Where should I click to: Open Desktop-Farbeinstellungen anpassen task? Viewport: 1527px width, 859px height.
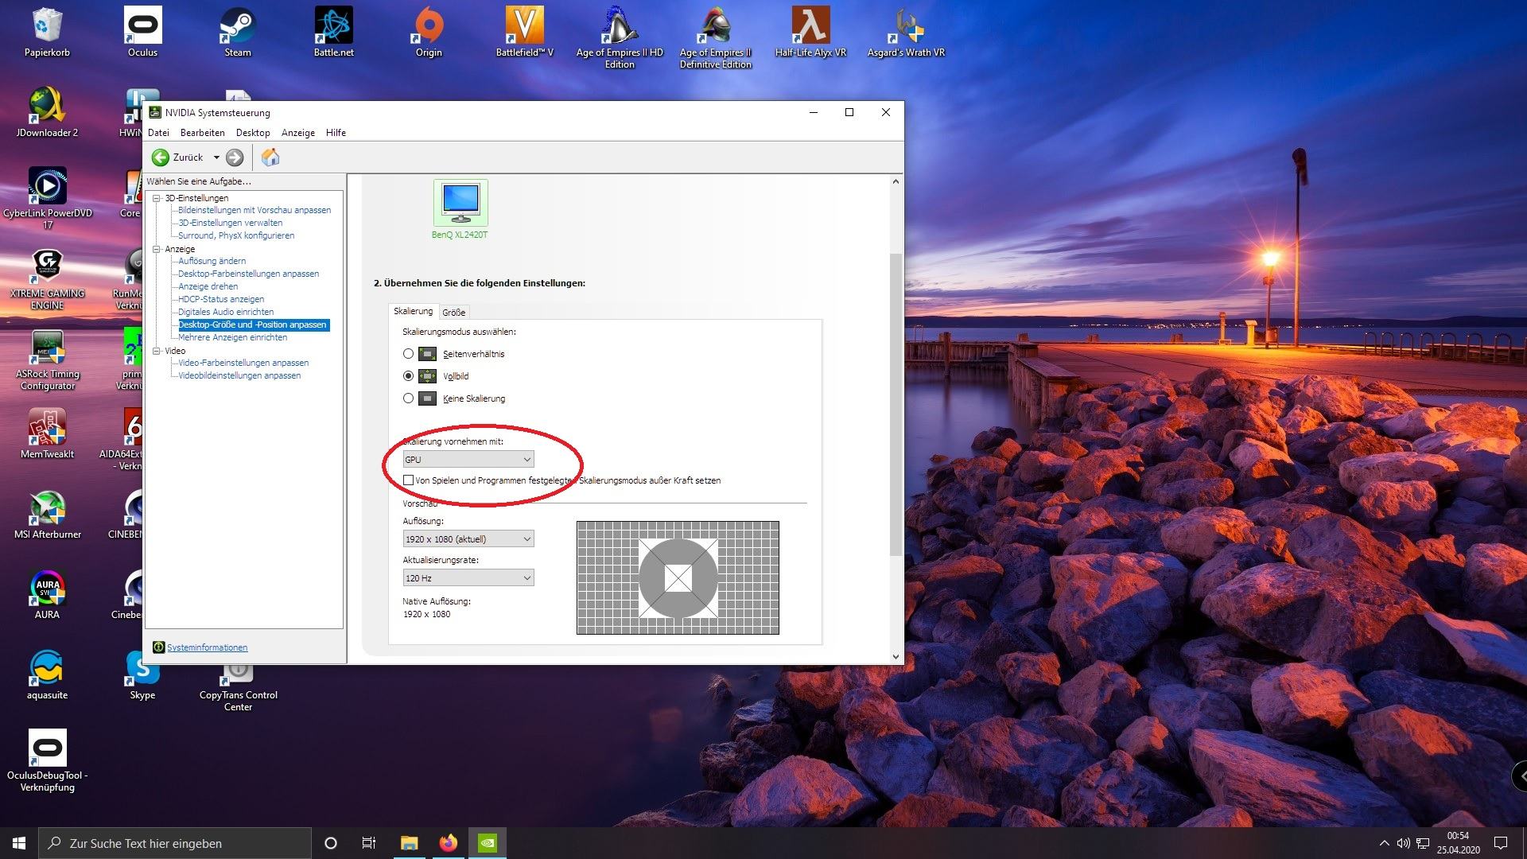[248, 274]
